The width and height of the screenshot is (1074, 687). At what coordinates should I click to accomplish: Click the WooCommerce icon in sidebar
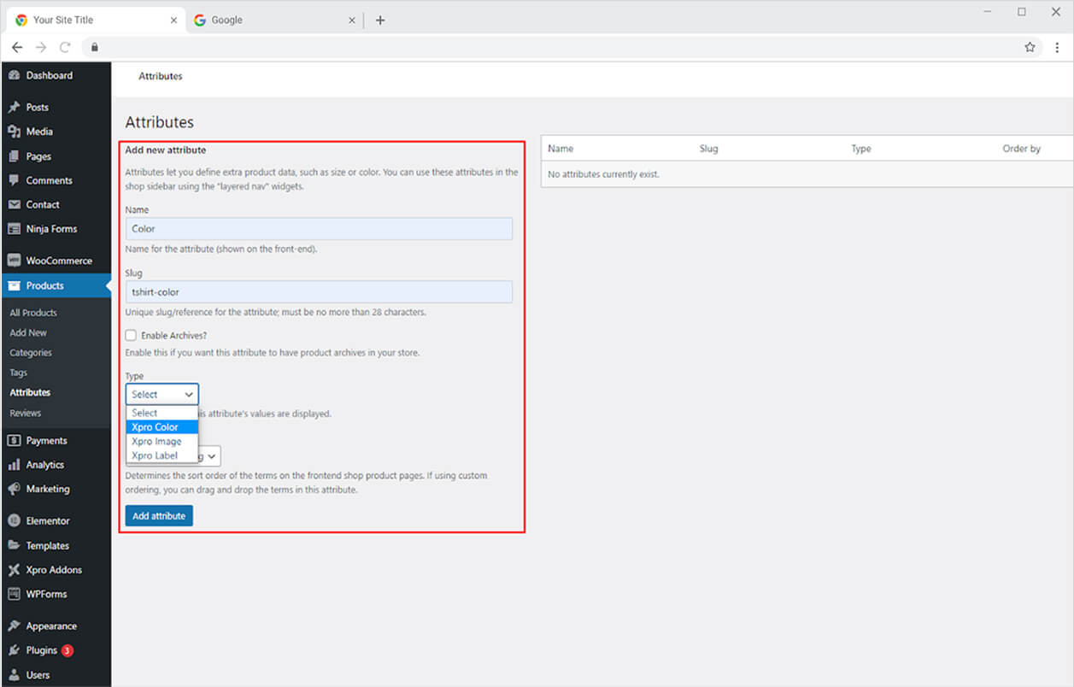click(14, 261)
